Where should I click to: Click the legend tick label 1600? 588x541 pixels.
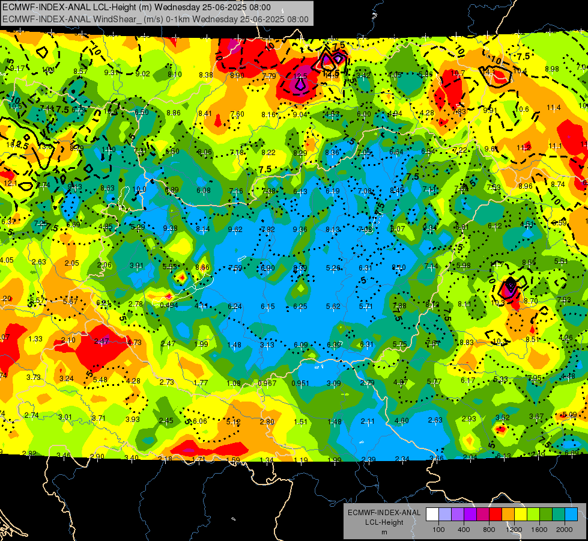(539, 530)
